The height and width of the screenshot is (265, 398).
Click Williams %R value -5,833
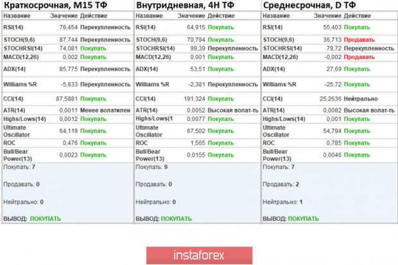pos(69,84)
